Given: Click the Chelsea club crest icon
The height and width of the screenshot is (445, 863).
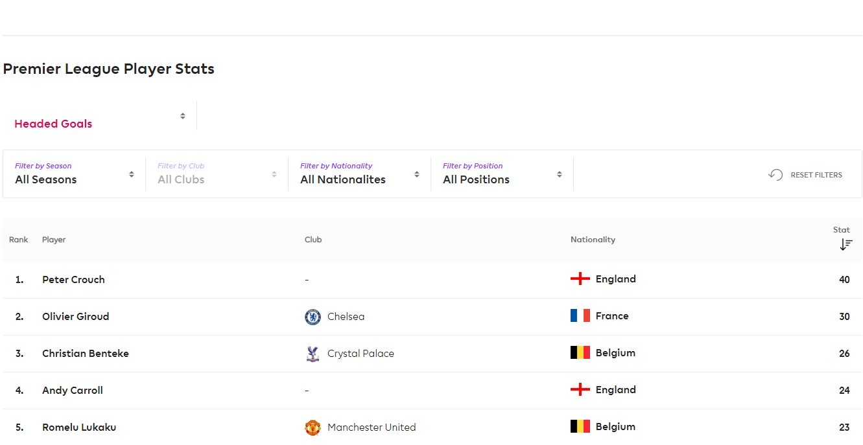Looking at the screenshot, I should [313, 317].
